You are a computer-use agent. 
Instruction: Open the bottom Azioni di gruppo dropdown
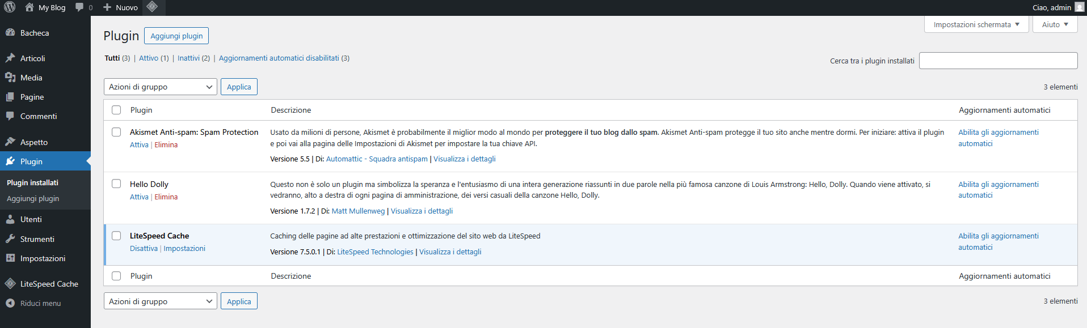click(161, 301)
